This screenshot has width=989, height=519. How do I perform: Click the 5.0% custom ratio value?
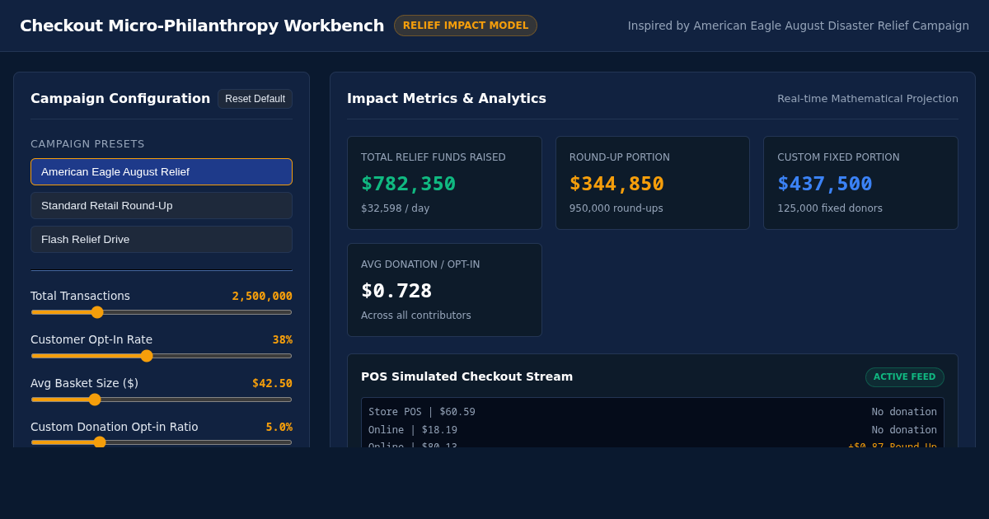click(279, 427)
